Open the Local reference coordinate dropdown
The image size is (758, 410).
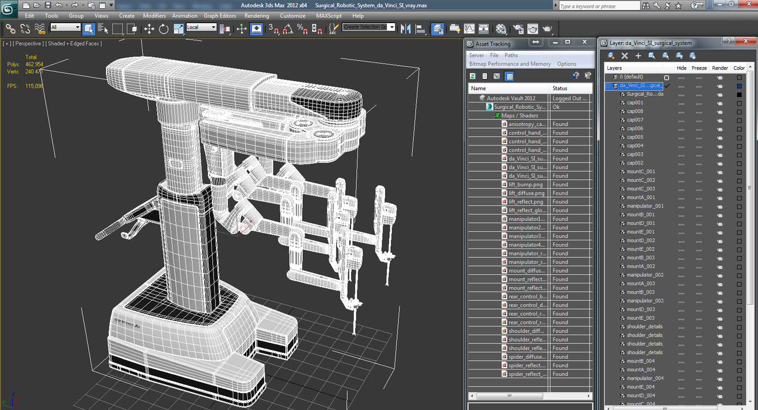click(x=201, y=27)
